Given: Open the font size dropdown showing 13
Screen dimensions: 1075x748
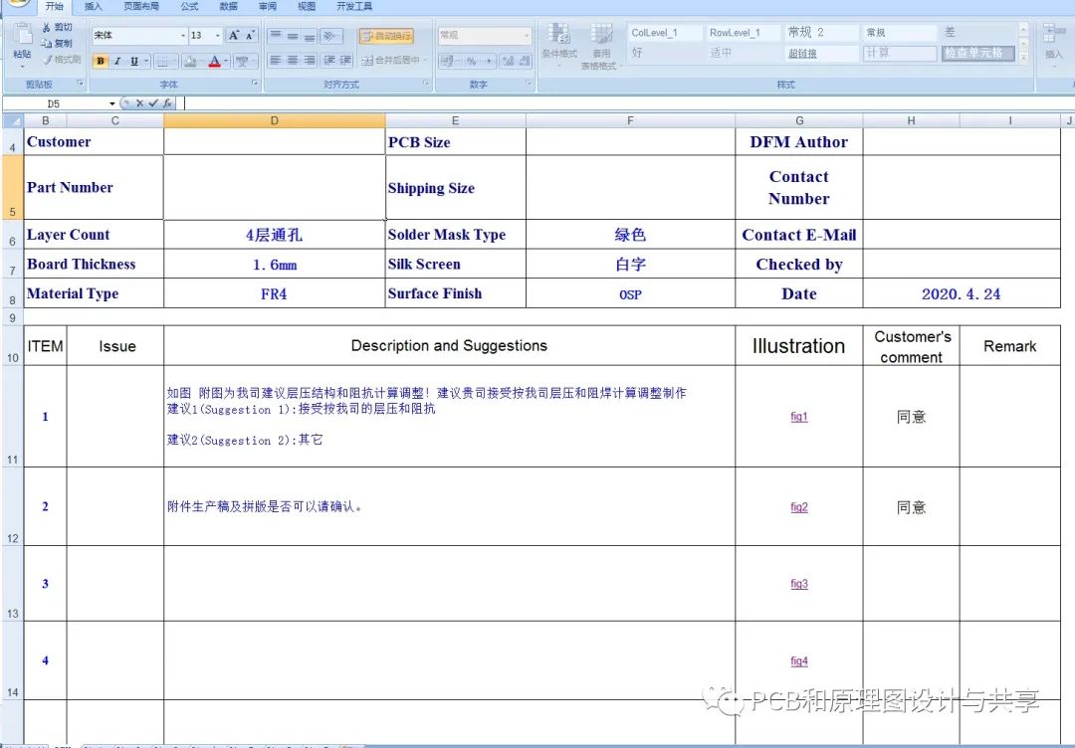Looking at the screenshot, I should (218, 36).
